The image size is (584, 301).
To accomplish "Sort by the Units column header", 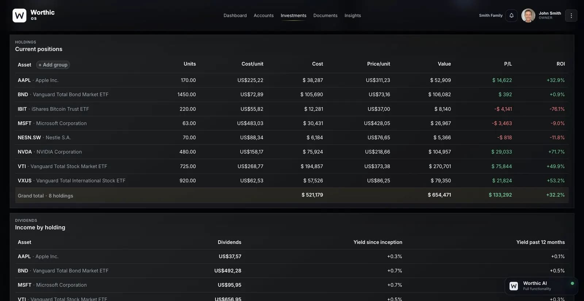I will 189,64.
